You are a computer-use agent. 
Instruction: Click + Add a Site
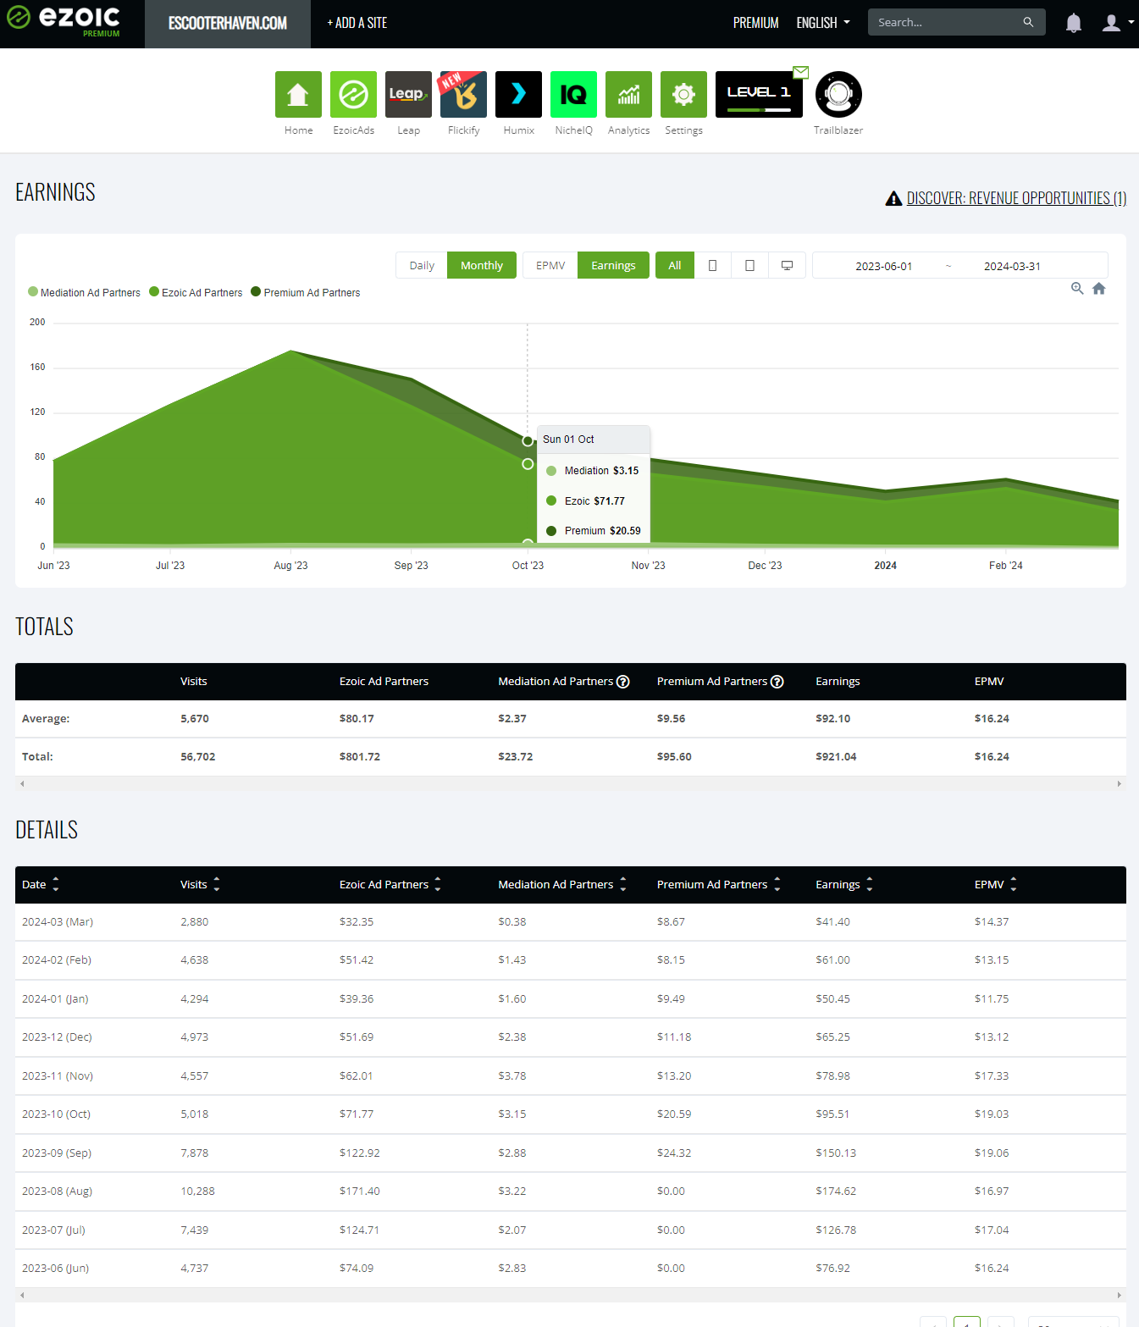(357, 23)
